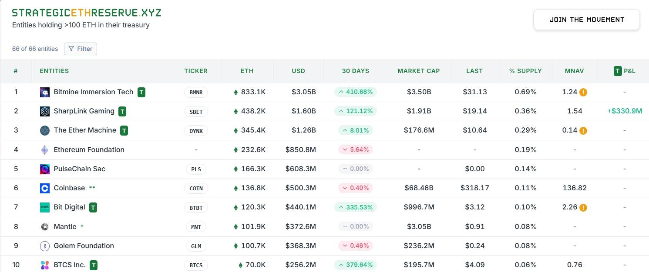Click the MNAV warning icon for The Ether Machine
This screenshot has height=272, width=649.
click(583, 130)
